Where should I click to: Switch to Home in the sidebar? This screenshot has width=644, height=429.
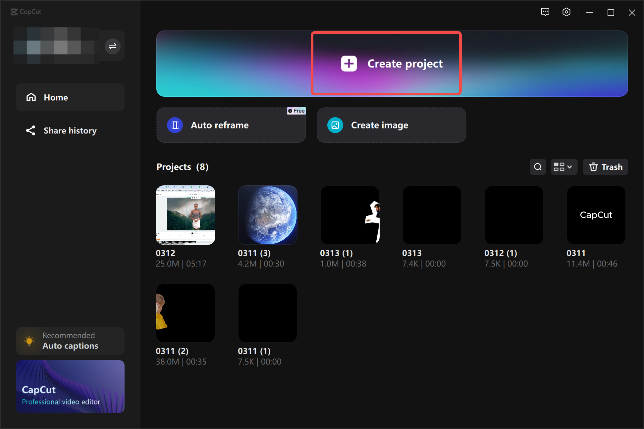70,97
